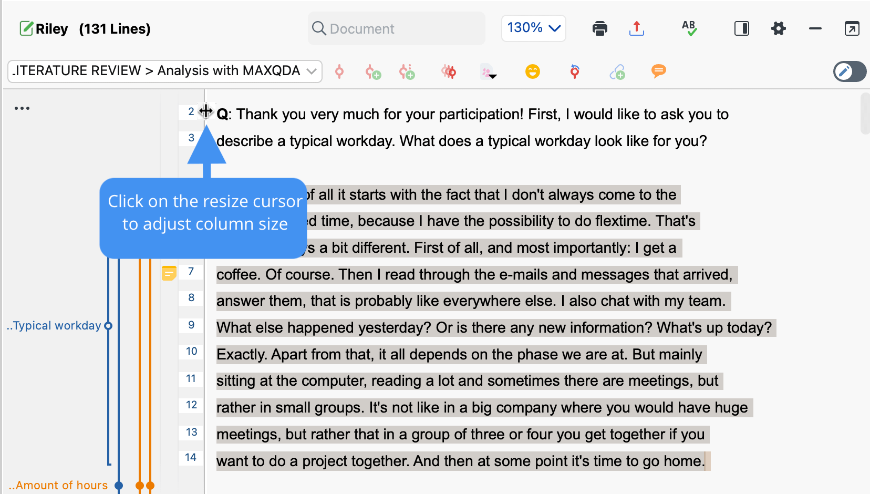Click the orange comment bubble icon
Image resolution: width=870 pixels, height=494 pixels.
tap(658, 71)
